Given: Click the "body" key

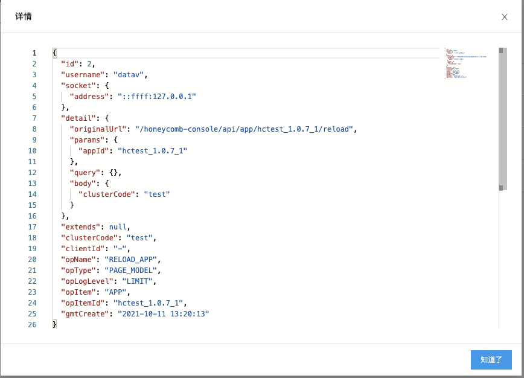Looking at the screenshot, I should coord(83,184).
